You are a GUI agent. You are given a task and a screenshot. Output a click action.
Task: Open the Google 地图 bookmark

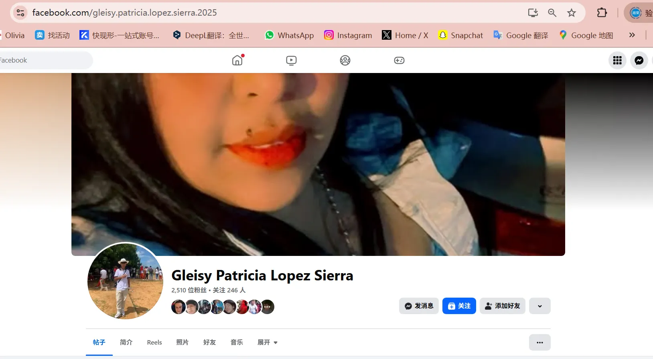586,35
